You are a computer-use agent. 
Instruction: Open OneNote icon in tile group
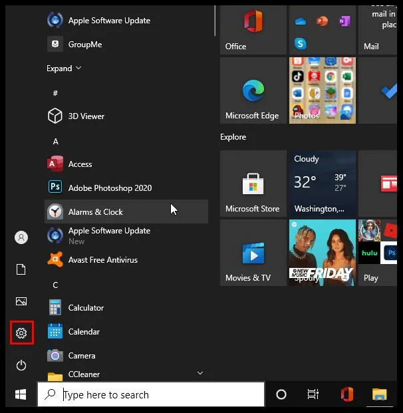click(344, 21)
